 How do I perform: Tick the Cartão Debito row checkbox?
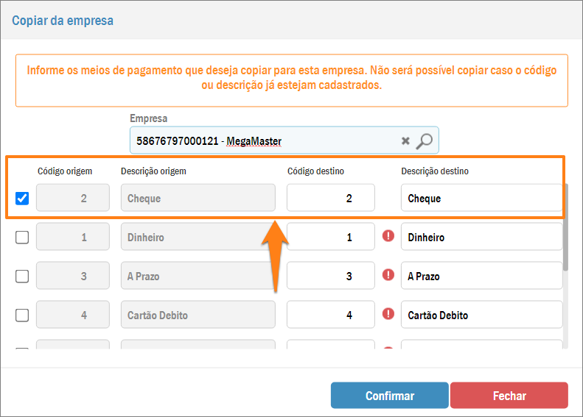pyautogui.click(x=22, y=315)
